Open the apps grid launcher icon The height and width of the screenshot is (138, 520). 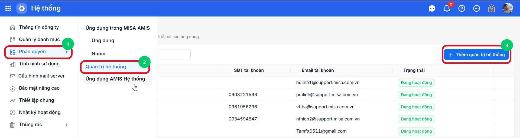[x=8, y=8]
